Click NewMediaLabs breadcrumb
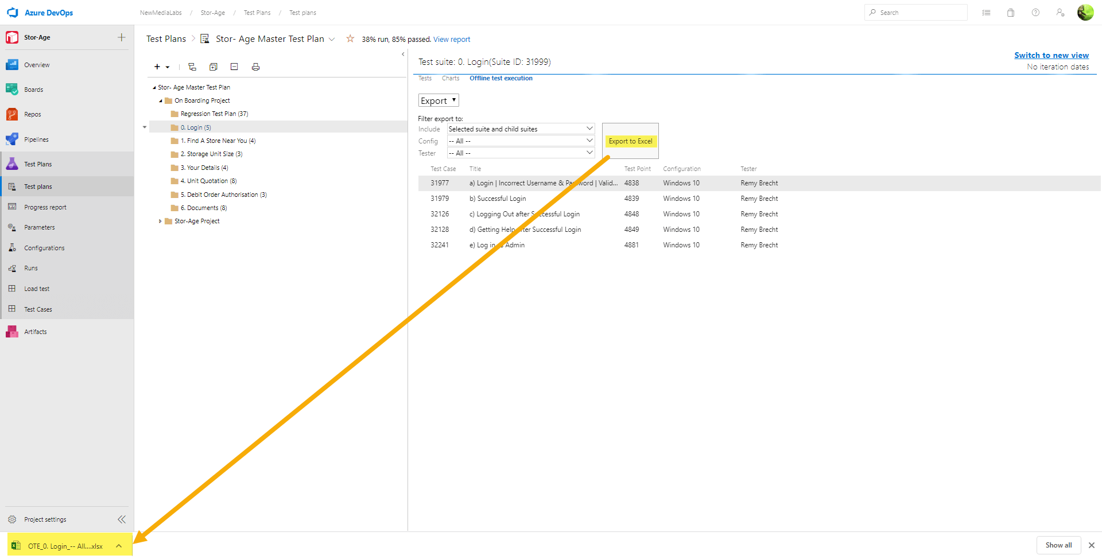This screenshot has width=1102, height=559. [161, 13]
